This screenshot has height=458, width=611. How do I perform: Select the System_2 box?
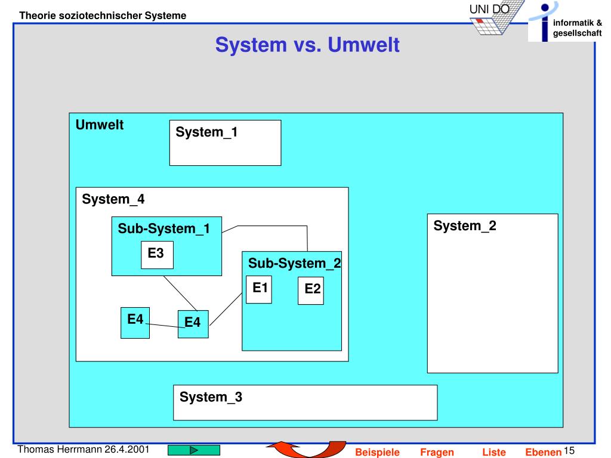(x=492, y=293)
